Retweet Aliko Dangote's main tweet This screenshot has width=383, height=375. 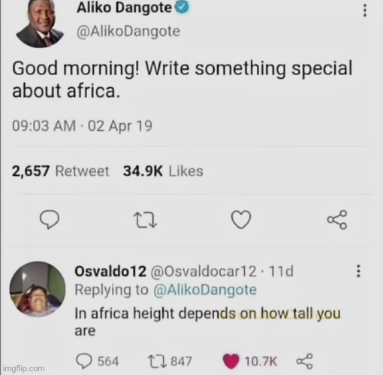click(145, 220)
